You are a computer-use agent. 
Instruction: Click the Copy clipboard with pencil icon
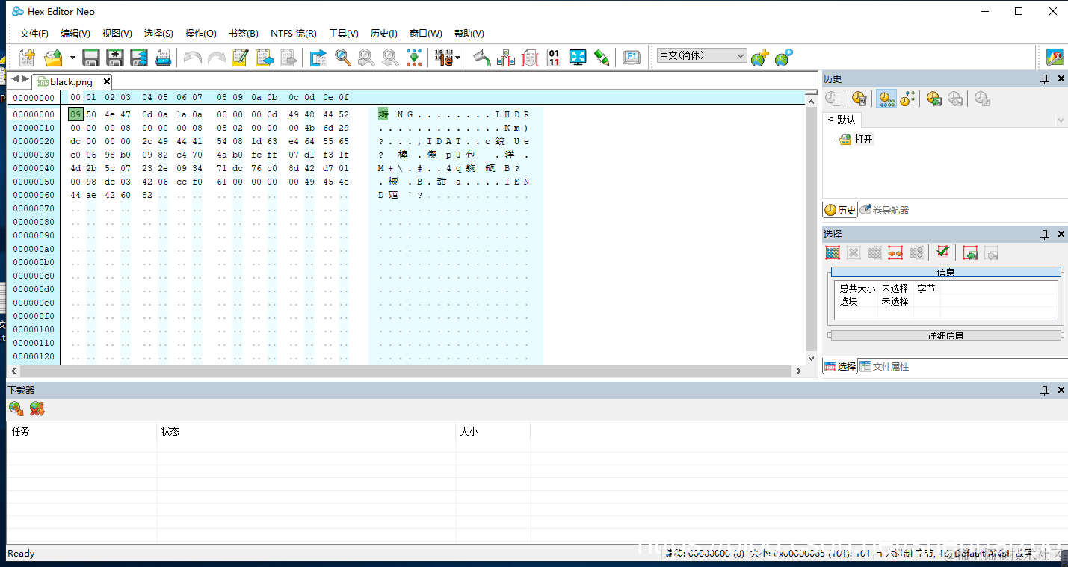point(240,58)
